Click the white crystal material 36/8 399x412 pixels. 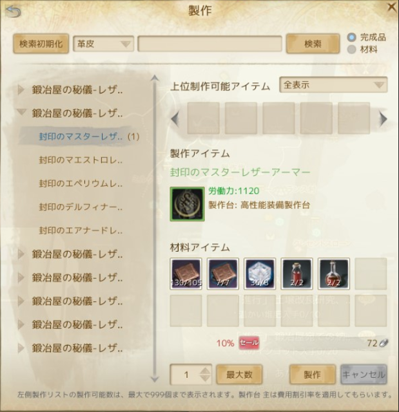tap(260, 274)
